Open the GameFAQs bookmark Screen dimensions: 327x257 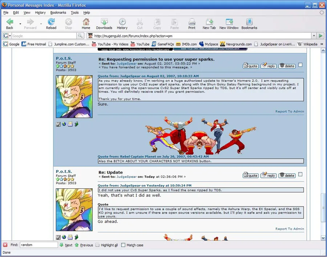click(x=163, y=44)
